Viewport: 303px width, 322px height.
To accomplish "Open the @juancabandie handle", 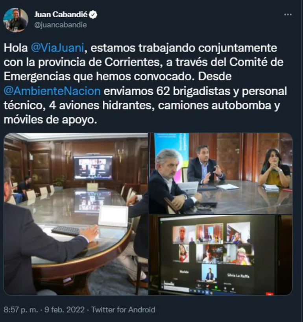I will (60, 25).
